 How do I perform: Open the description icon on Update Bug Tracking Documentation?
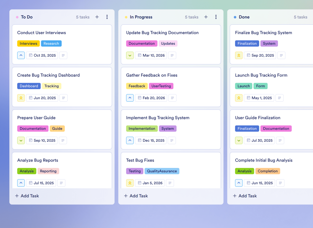[x=172, y=55]
